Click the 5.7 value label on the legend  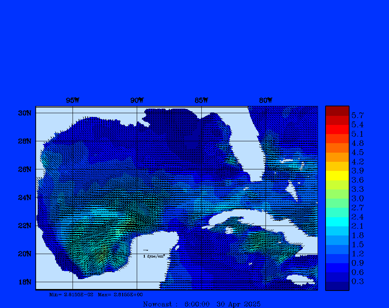[x=357, y=115]
